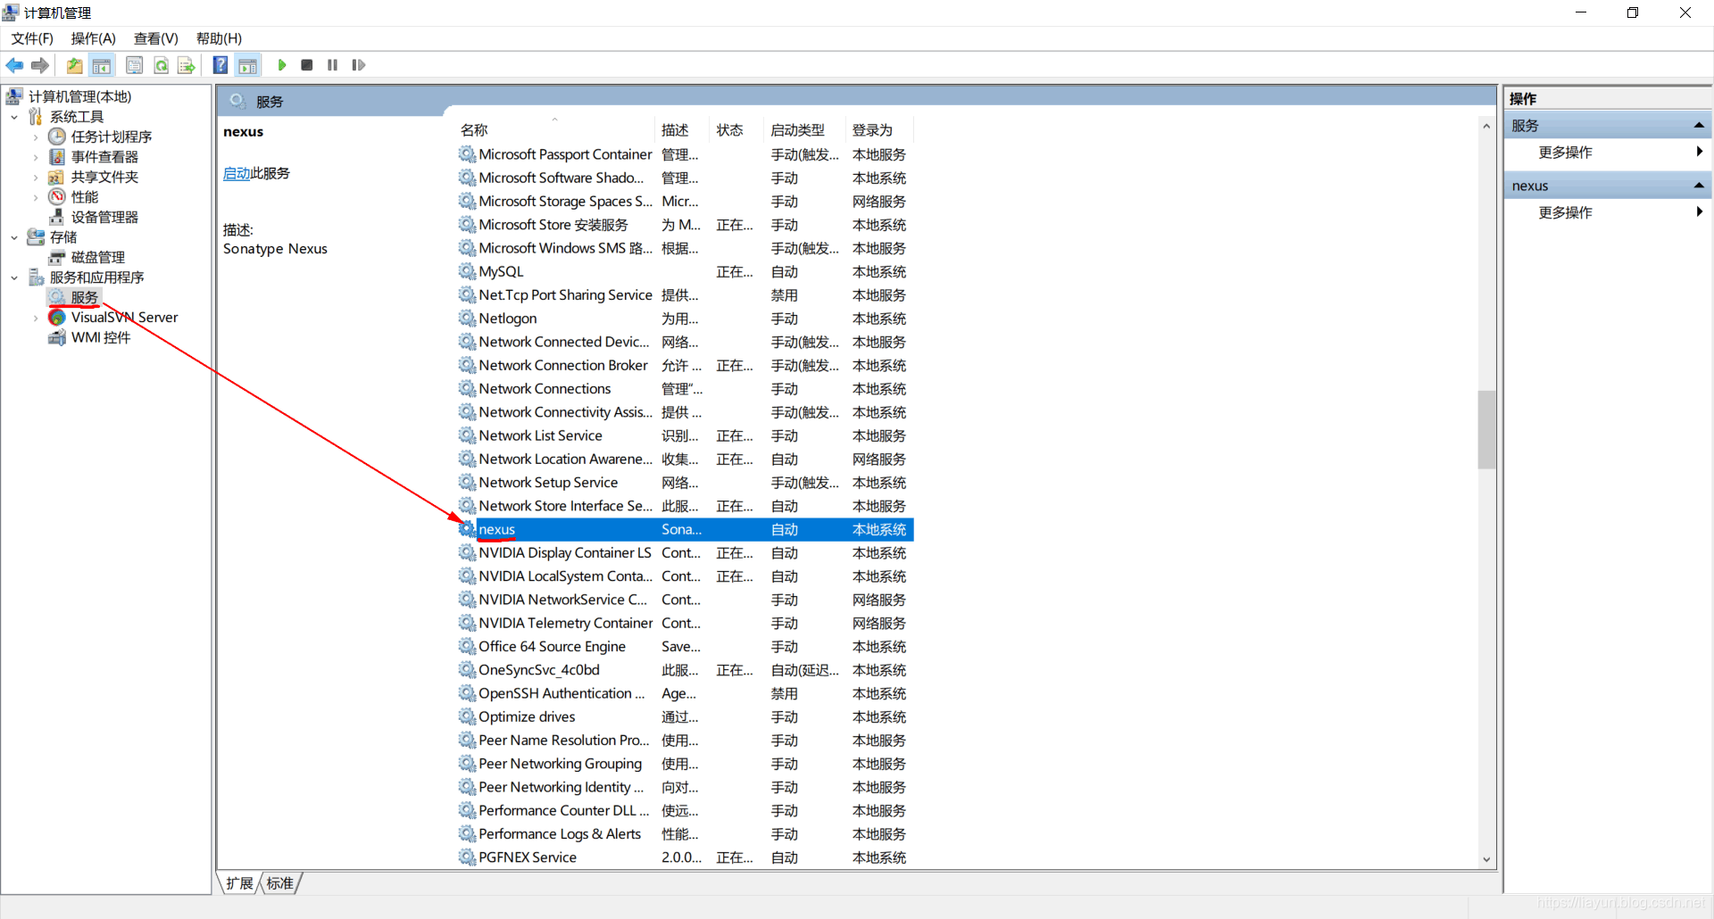Expand the 事件查看器 tree node

pos(36,157)
